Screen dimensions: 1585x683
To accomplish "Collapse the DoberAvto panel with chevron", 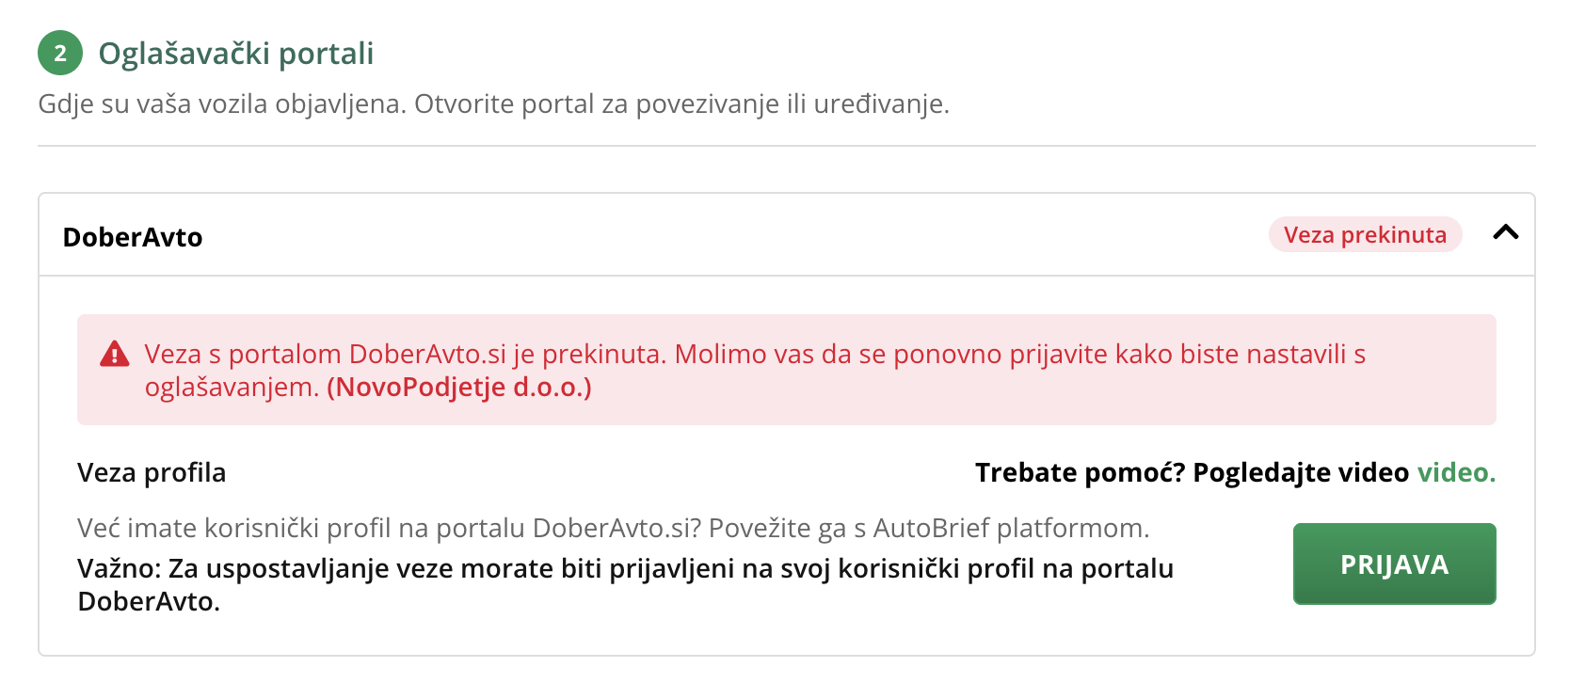I will click(x=1506, y=232).
